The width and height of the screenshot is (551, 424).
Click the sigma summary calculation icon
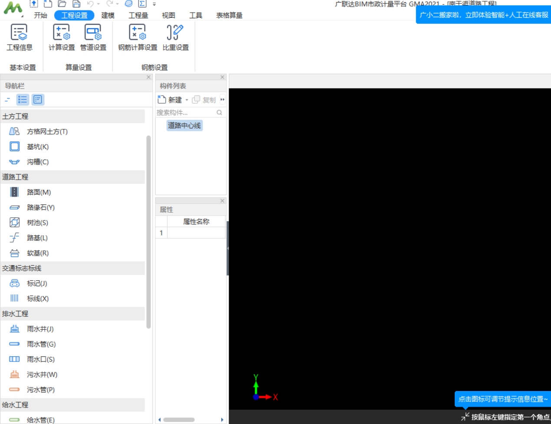(x=142, y=4)
